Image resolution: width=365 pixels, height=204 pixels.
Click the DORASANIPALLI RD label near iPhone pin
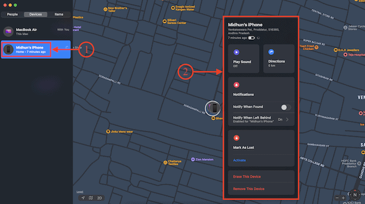(194, 109)
